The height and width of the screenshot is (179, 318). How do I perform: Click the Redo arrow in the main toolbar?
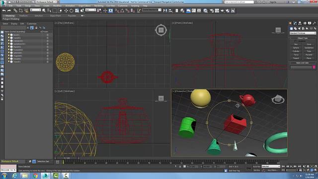pyautogui.click(x=9, y=10)
